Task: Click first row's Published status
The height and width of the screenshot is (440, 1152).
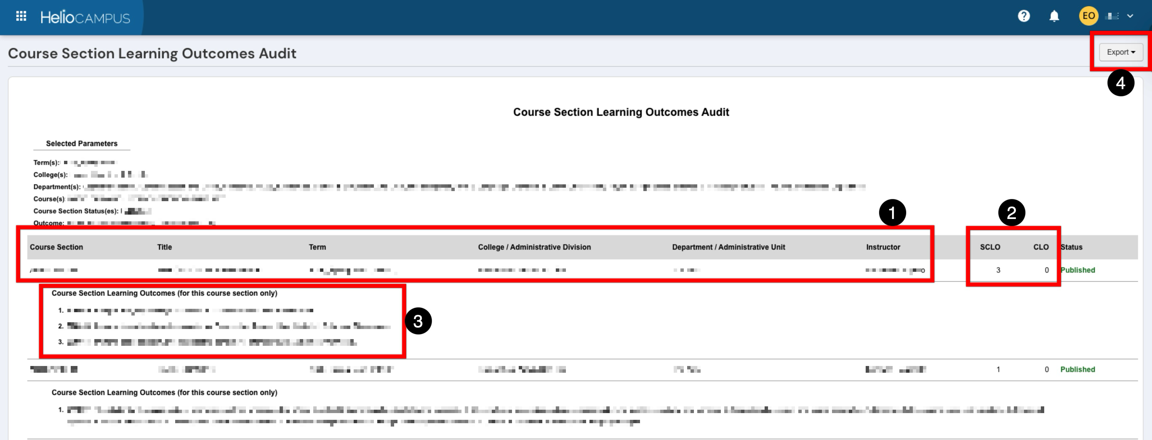Action: click(1077, 270)
